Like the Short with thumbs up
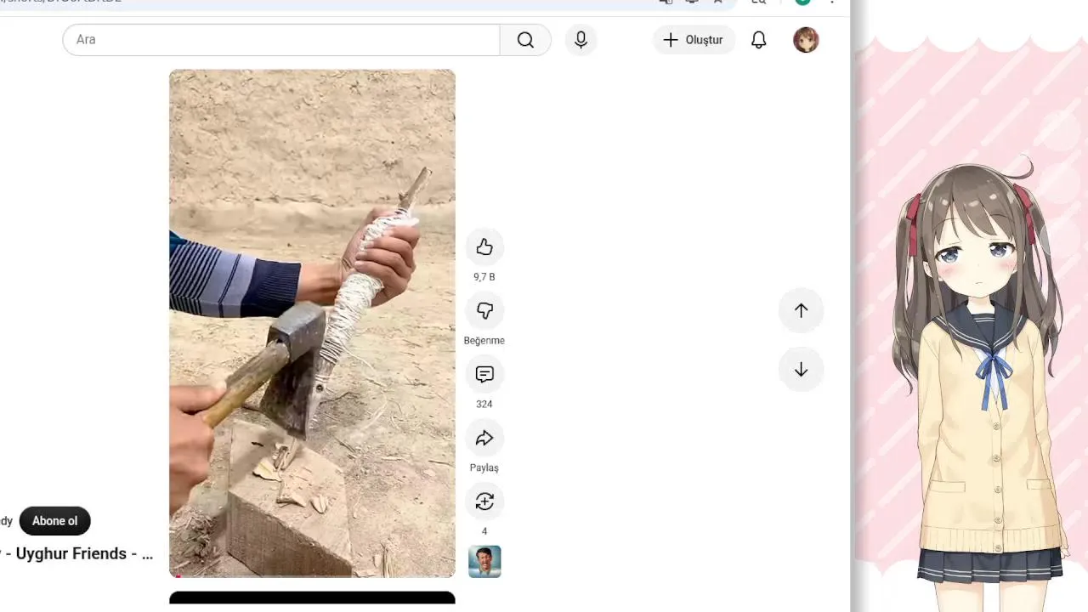The height and width of the screenshot is (612, 1088). [484, 246]
